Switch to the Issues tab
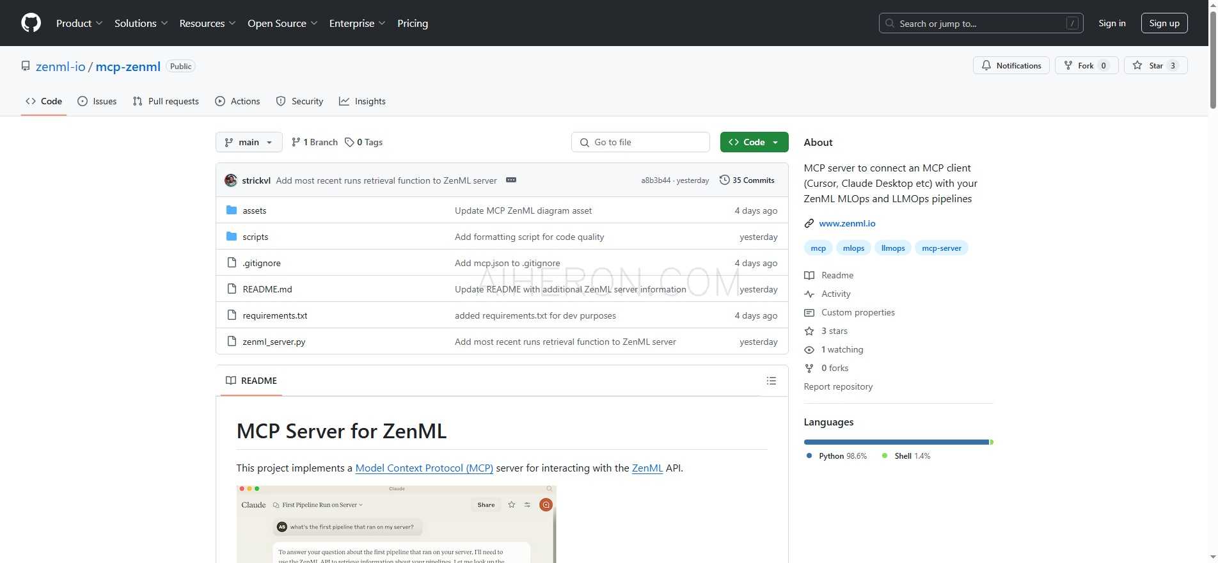 (x=97, y=101)
